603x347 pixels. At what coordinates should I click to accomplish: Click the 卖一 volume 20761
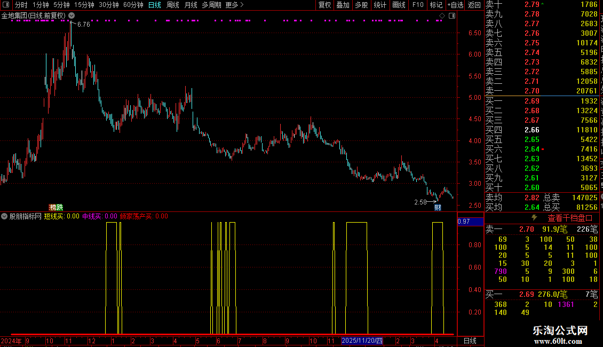click(587, 91)
